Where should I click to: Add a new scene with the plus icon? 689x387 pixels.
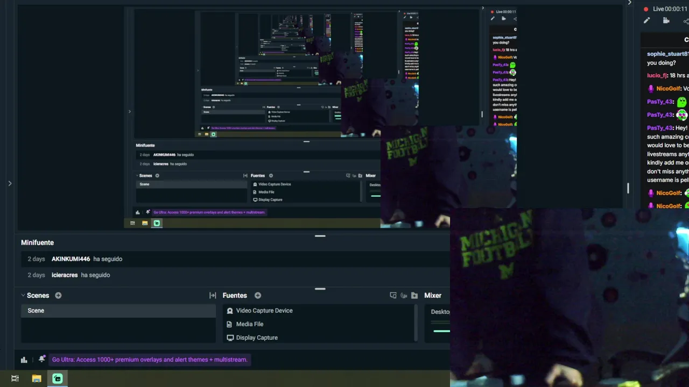coord(58,295)
